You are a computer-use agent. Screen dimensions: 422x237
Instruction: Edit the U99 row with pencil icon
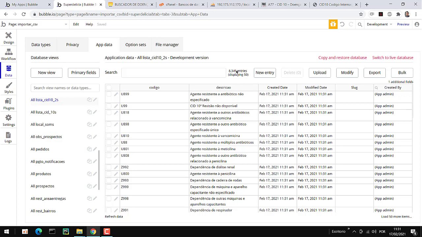tap(116, 106)
